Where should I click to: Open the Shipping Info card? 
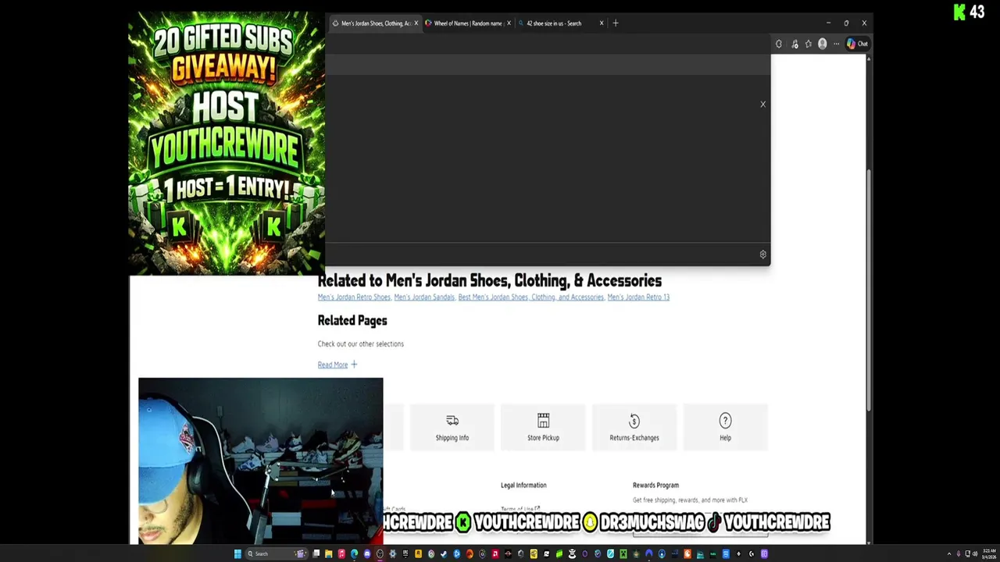452,428
